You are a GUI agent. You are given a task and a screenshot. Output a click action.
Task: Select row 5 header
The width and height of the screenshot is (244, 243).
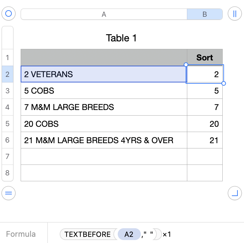click(8, 124)
